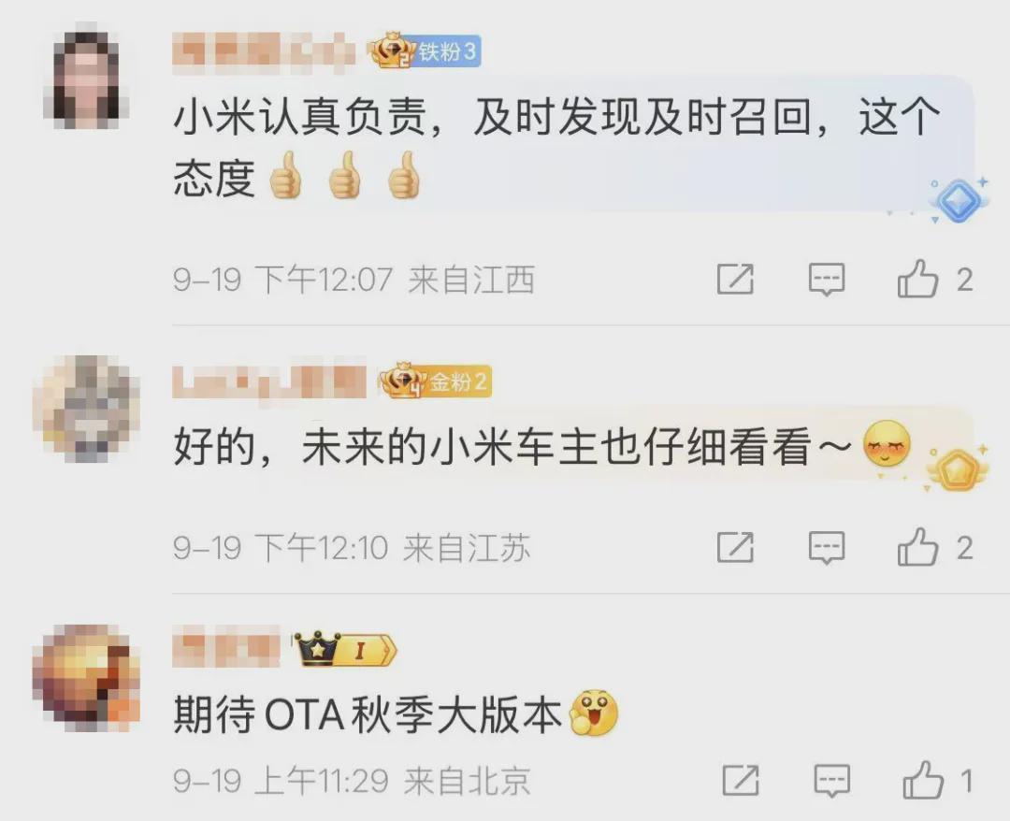Open third commenter's profile avatar
This screenshot has width=1010, height=821.
(86, 677)
